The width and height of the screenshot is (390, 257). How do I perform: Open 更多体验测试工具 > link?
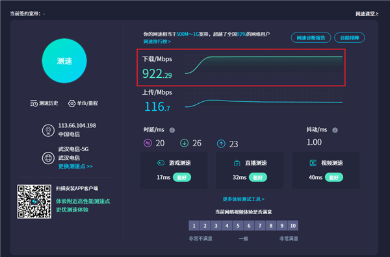244,199
